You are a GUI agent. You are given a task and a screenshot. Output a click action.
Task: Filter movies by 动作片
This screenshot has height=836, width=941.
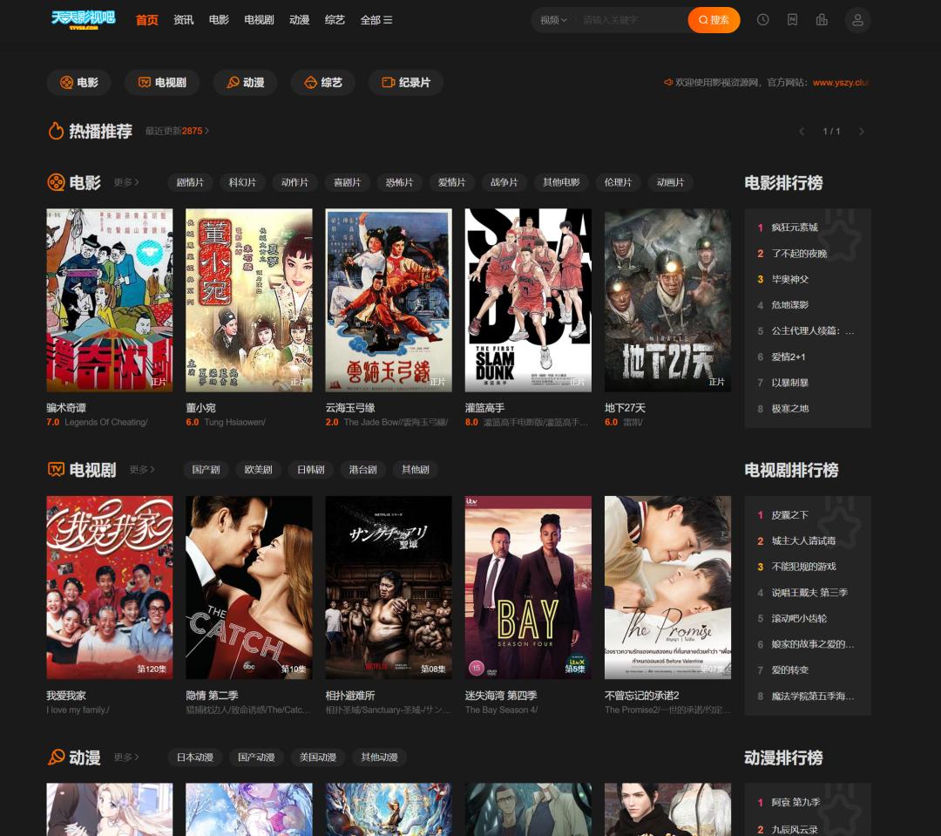294,182
